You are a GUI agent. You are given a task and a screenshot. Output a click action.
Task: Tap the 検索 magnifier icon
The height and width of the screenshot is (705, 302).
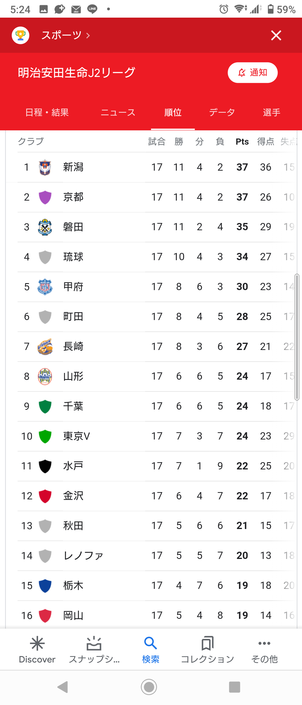[x=150, y=644]
